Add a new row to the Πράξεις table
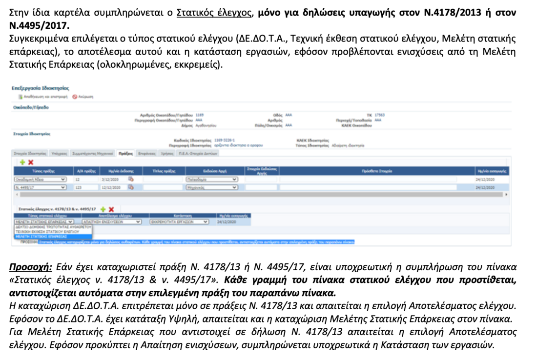This screenshot has width=537, height=360. tap(21, 162)
